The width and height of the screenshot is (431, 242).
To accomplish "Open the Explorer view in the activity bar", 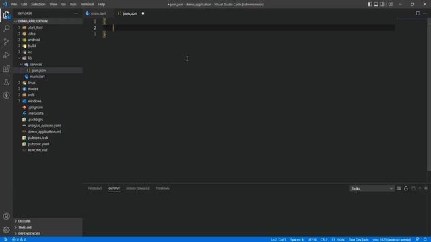I will 6,15.
